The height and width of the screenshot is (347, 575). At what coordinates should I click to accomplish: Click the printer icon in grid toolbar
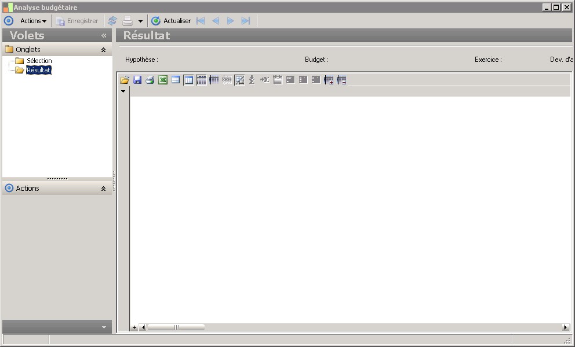click(150, 80)
